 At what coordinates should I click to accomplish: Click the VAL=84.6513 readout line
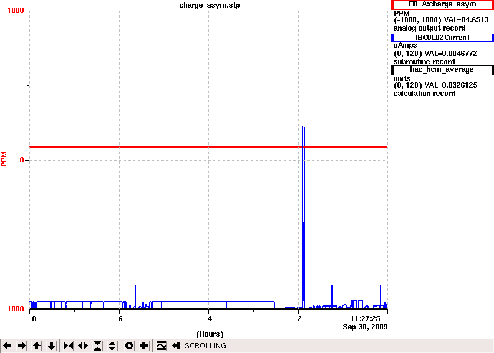point(441,20)
